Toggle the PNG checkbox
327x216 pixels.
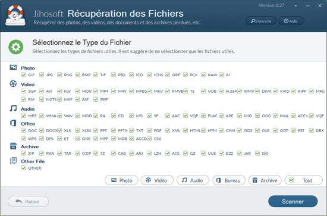click(x=59, y=75)
